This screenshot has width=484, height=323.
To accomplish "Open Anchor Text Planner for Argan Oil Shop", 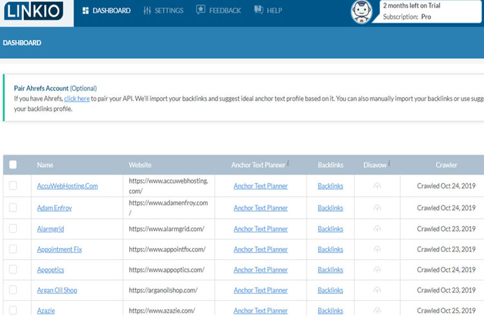I will [261, 290].
